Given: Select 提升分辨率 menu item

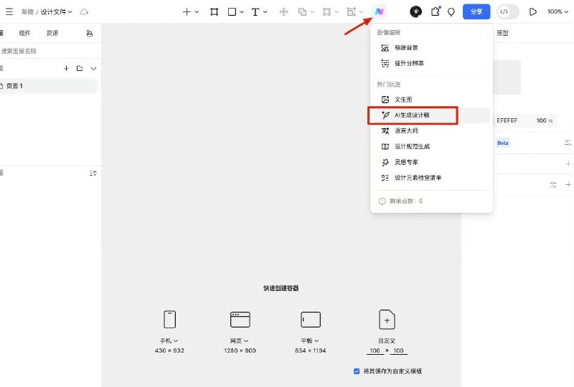Looking at the screenshot, I should click(x=431, y=63).
